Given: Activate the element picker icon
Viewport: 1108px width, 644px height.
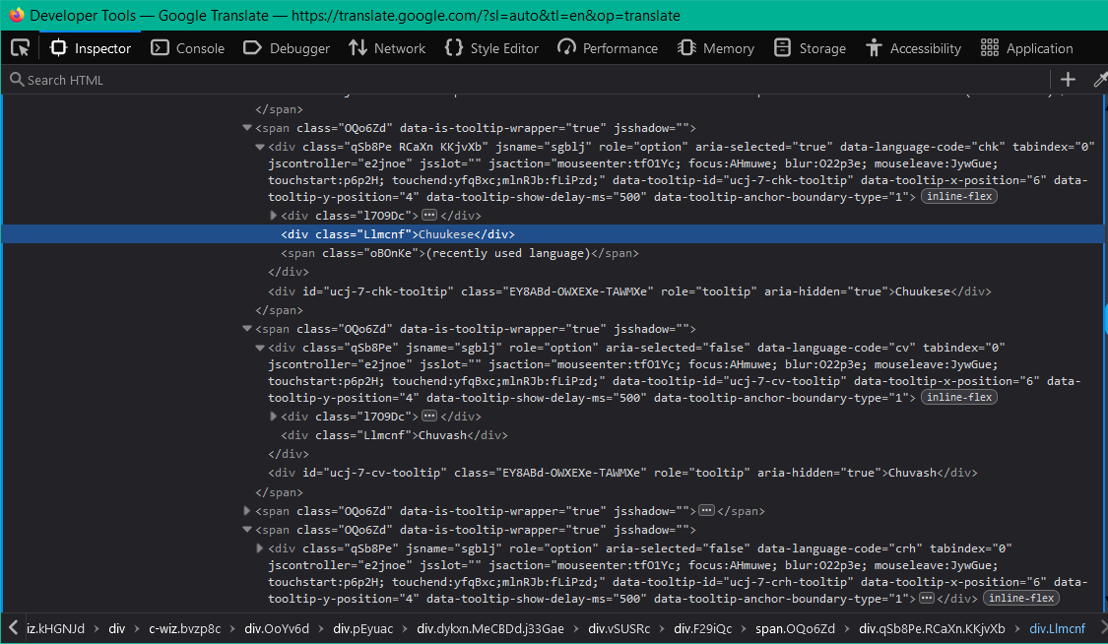Looking at the screenshot, I should click(20, 48).
